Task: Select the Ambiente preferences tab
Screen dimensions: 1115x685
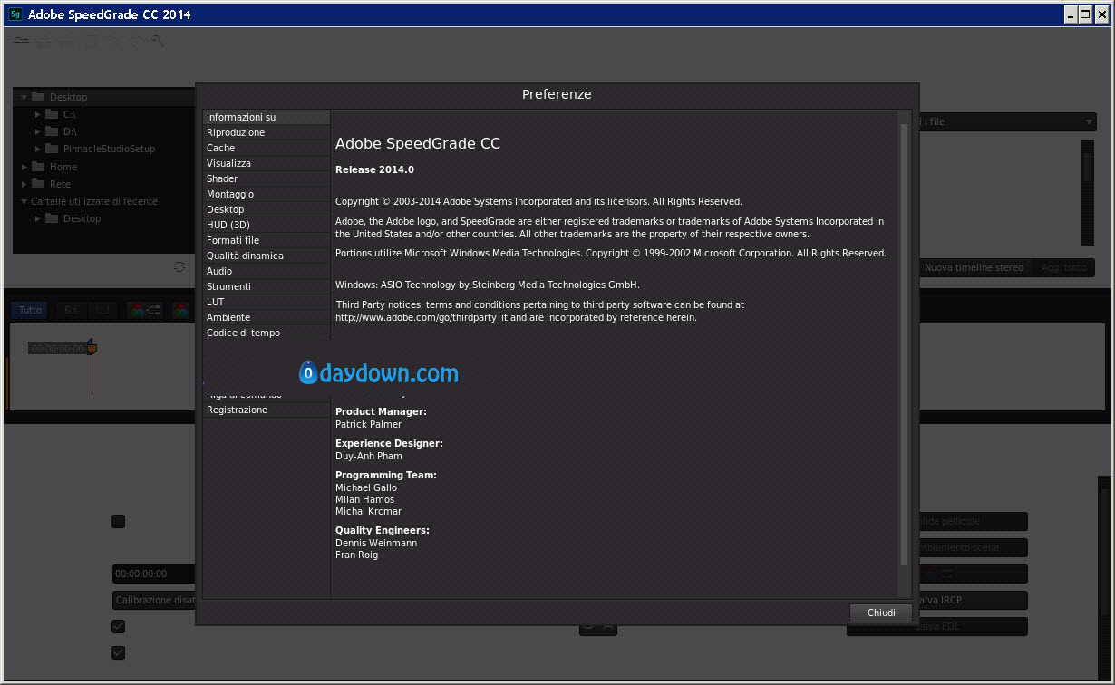Action: (267, 317)
